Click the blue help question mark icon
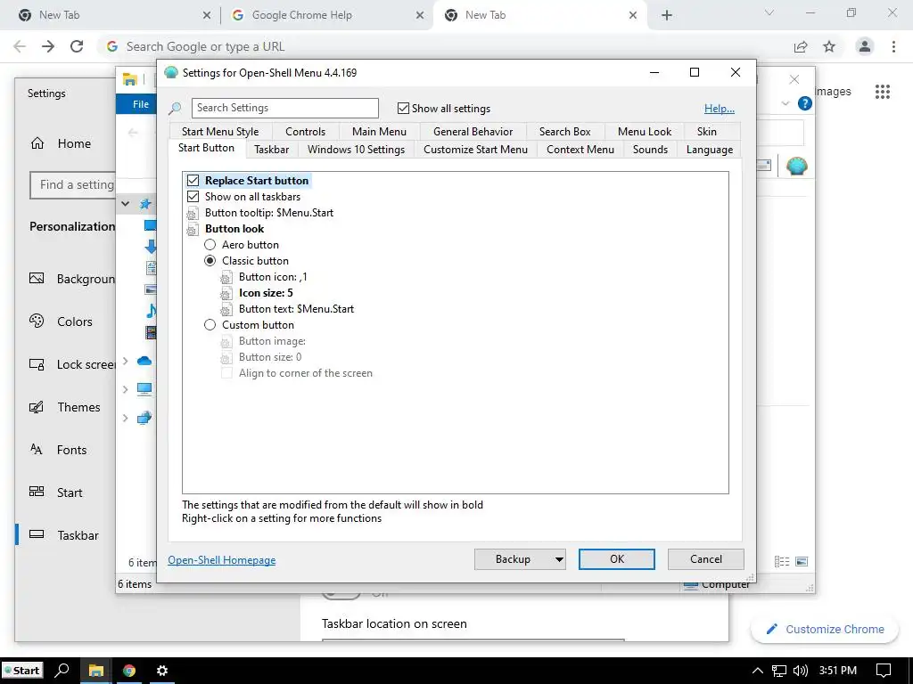The width and height of the screenshot is (913, 684). click(805, 103)
